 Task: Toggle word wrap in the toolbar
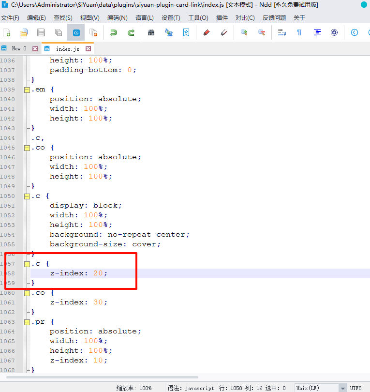[282, 33]
